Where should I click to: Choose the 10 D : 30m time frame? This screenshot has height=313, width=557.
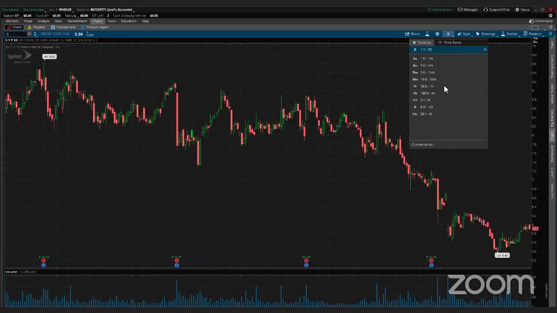tap(448, 79)
